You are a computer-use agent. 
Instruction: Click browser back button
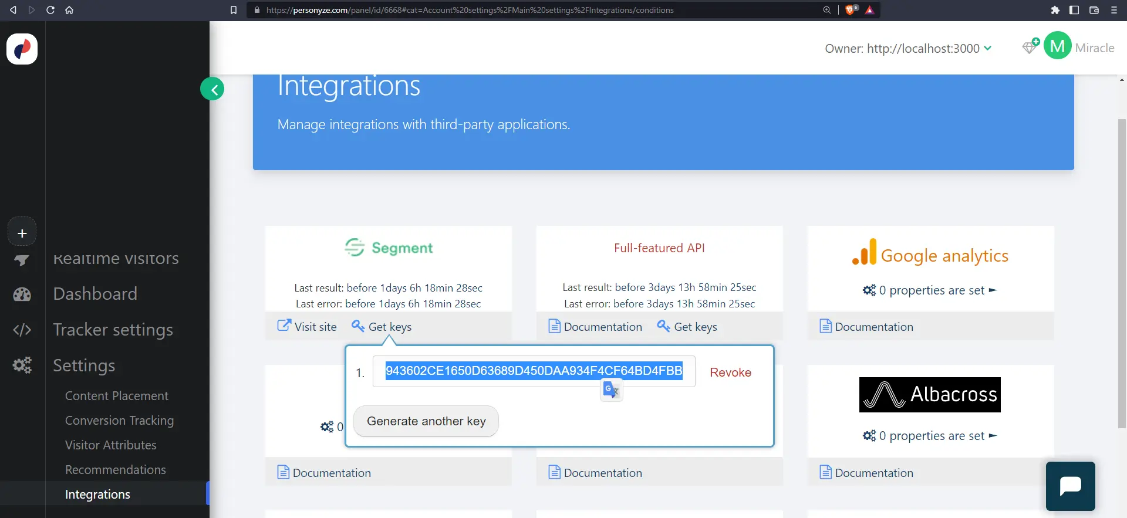point(13,10)
